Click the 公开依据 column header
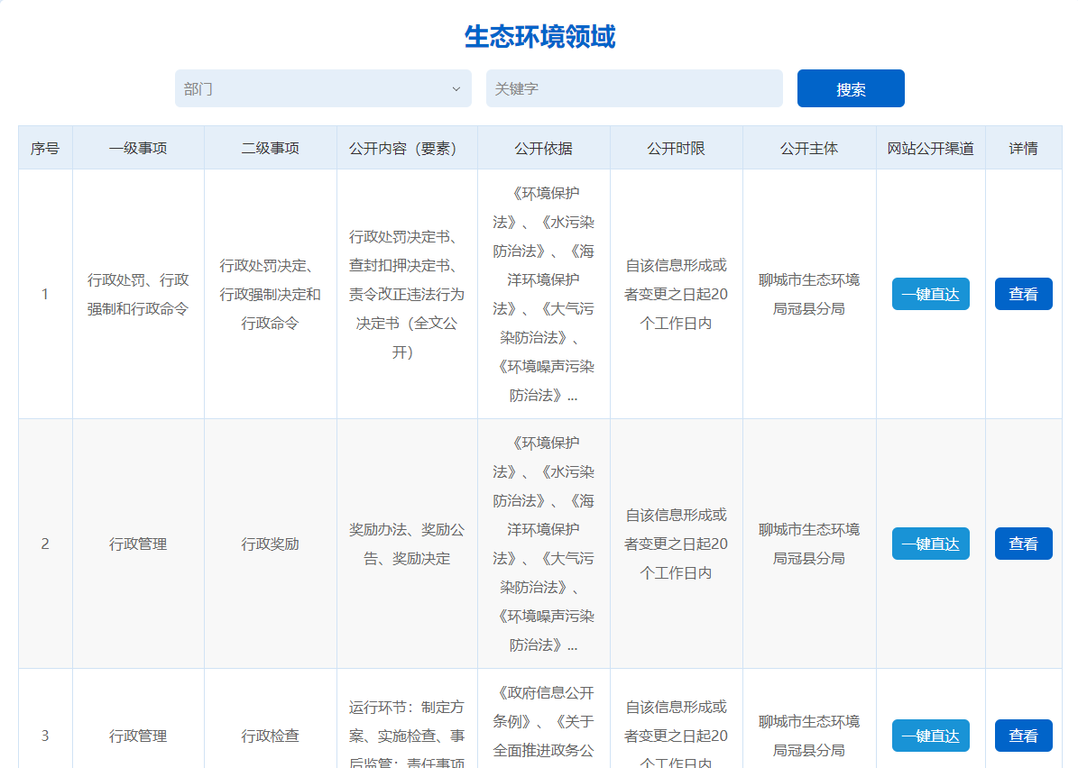This screenshot has height=768, width=1078. pyautogui.click(x=544, y=148)
